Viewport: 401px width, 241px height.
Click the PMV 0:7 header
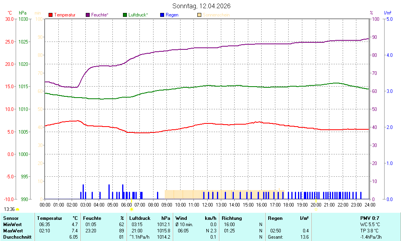[x=370, y=218]
